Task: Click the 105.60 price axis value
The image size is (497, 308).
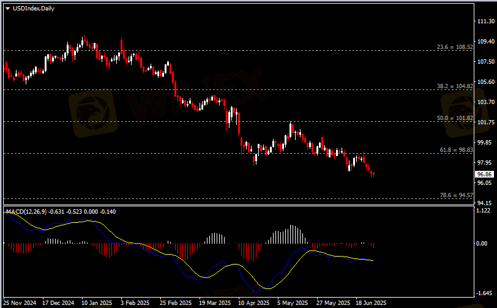Action: point(486,82)
